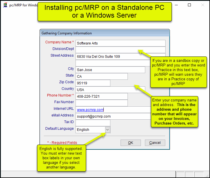Click the Street Address field with 6830 Via Del Oro
This screenshot has height=178, width=210.
(121, 56)
